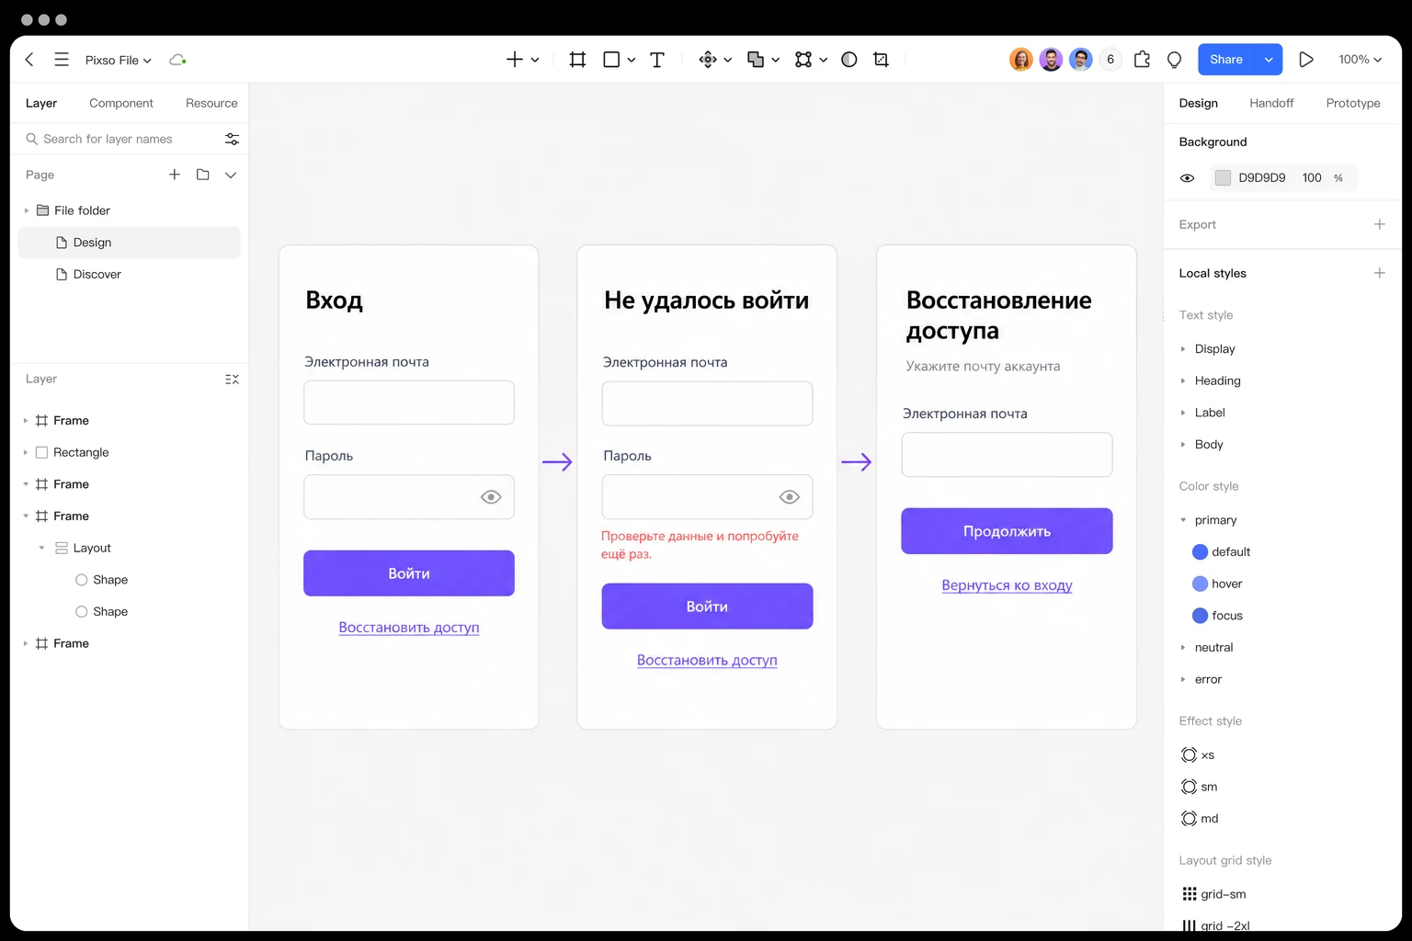The width and height of the screenshot is (1412, 941).
Task: Switch to the Resource tab
Action: [211, 103]
